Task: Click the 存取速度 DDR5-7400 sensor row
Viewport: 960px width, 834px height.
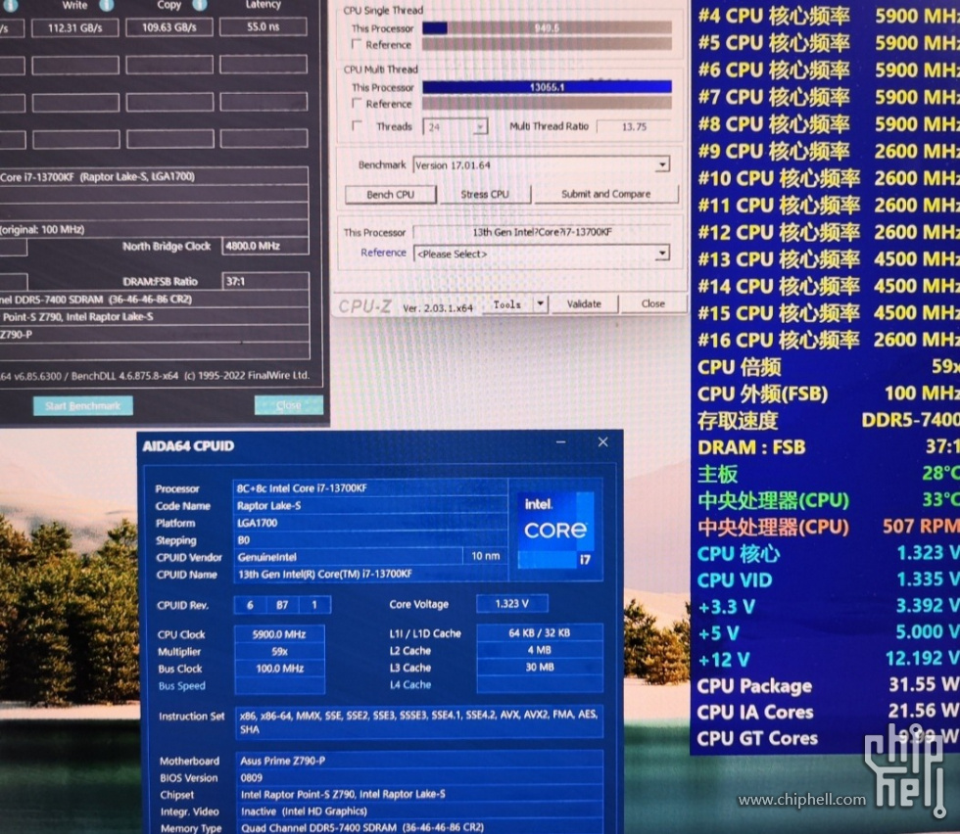Action: tap(829, 420)
